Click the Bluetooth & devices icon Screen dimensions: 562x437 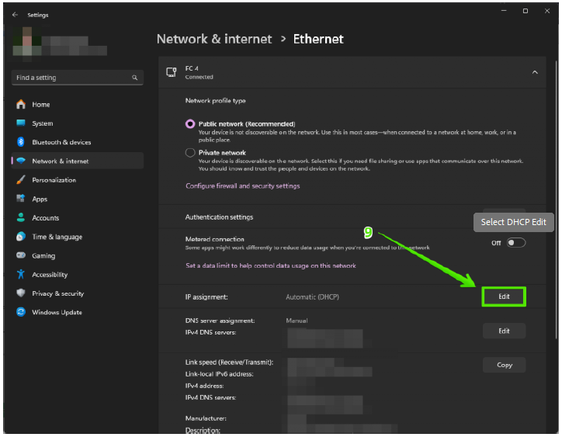coord(21,142)
